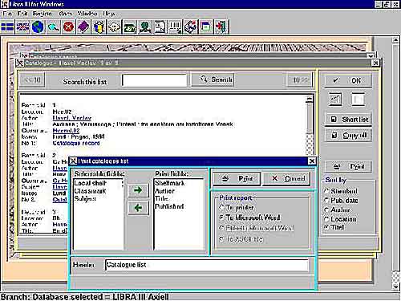The height and width of the screenshot is (301, 401).
Task: Click main window scrollbar up arrow
Action: pos(396,41)
